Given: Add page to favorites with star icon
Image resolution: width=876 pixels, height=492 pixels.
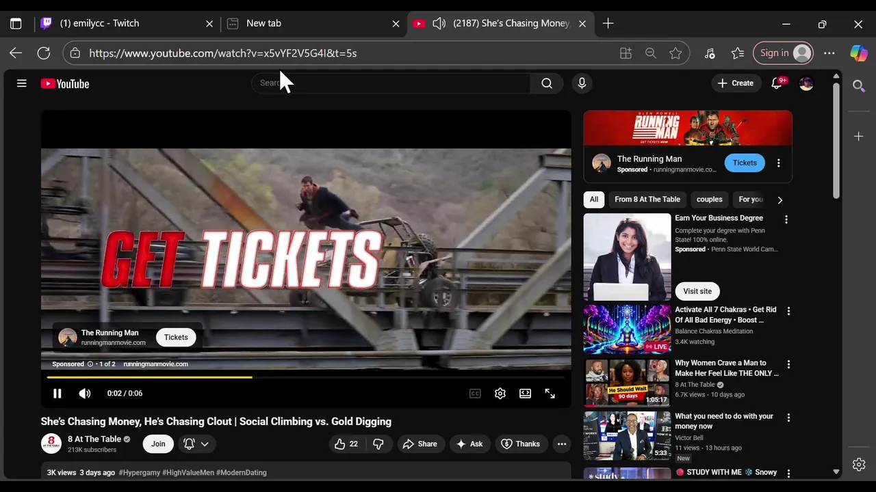Looking at the screenshot, I should [x=675, y=53].
